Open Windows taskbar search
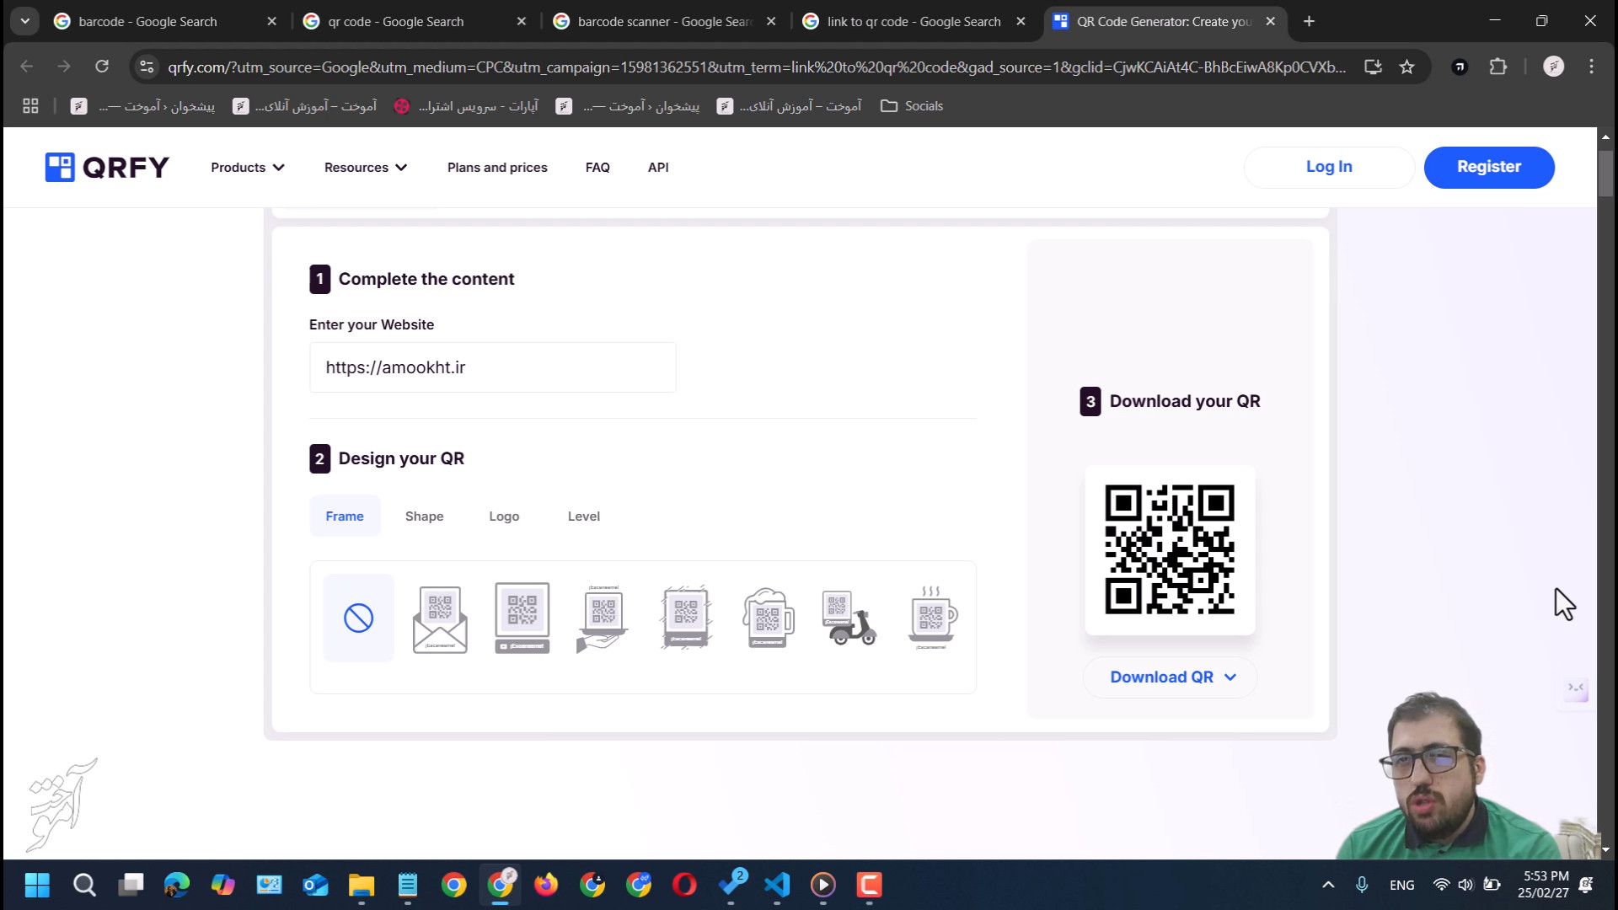Image resolution: width=1618 pixels, height=910 pixels. [84, 885]
